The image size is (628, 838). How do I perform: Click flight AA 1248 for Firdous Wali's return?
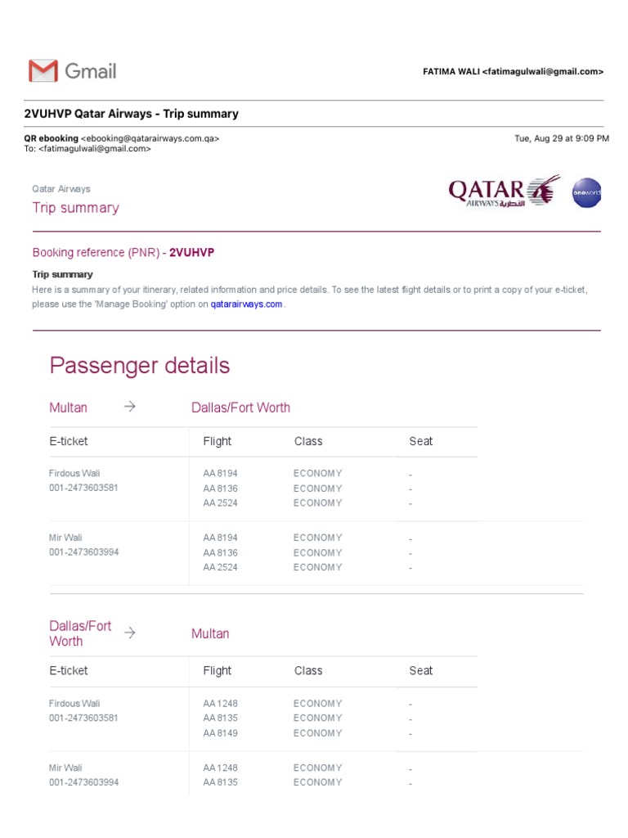tap(220, 703)
